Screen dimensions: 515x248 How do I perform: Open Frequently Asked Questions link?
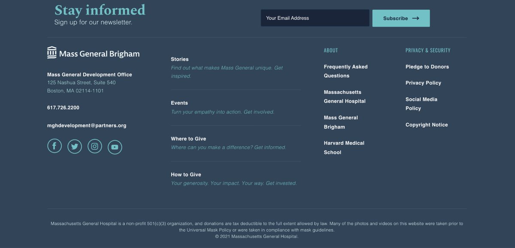pyautogui.click(x=345, y=71)
